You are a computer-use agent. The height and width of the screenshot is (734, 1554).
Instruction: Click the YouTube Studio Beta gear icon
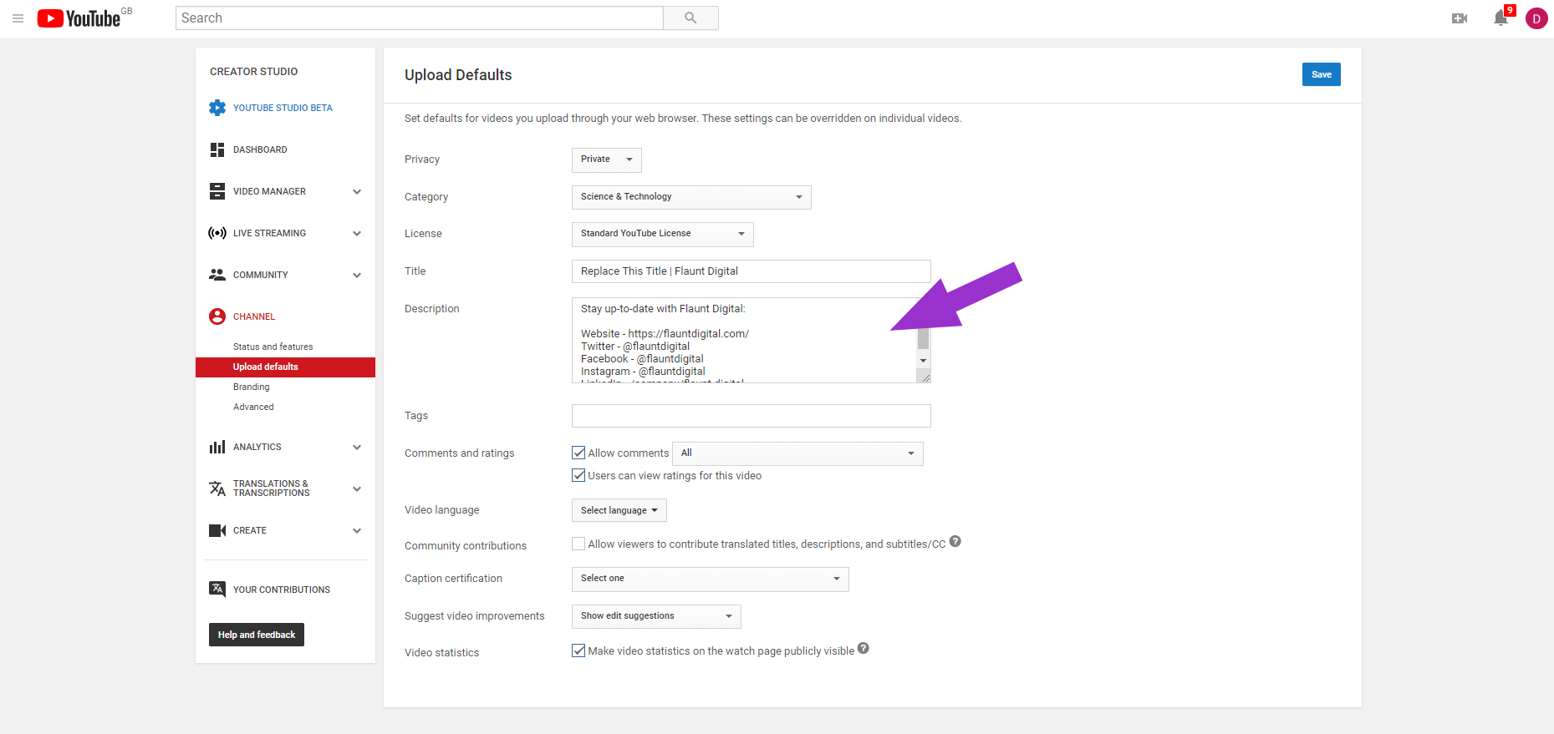coord(217,108)
